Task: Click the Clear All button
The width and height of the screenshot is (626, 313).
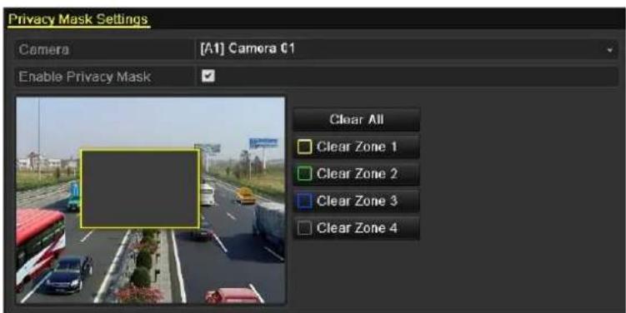Action: (x=357, y=120)
